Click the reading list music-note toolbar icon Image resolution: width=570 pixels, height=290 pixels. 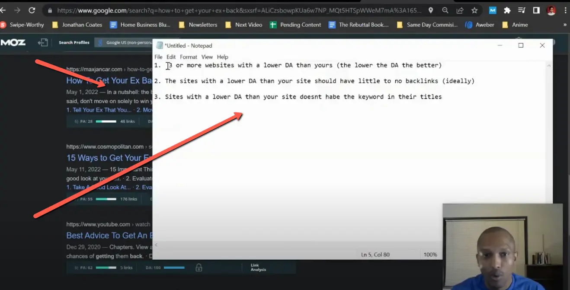[522, 10]
